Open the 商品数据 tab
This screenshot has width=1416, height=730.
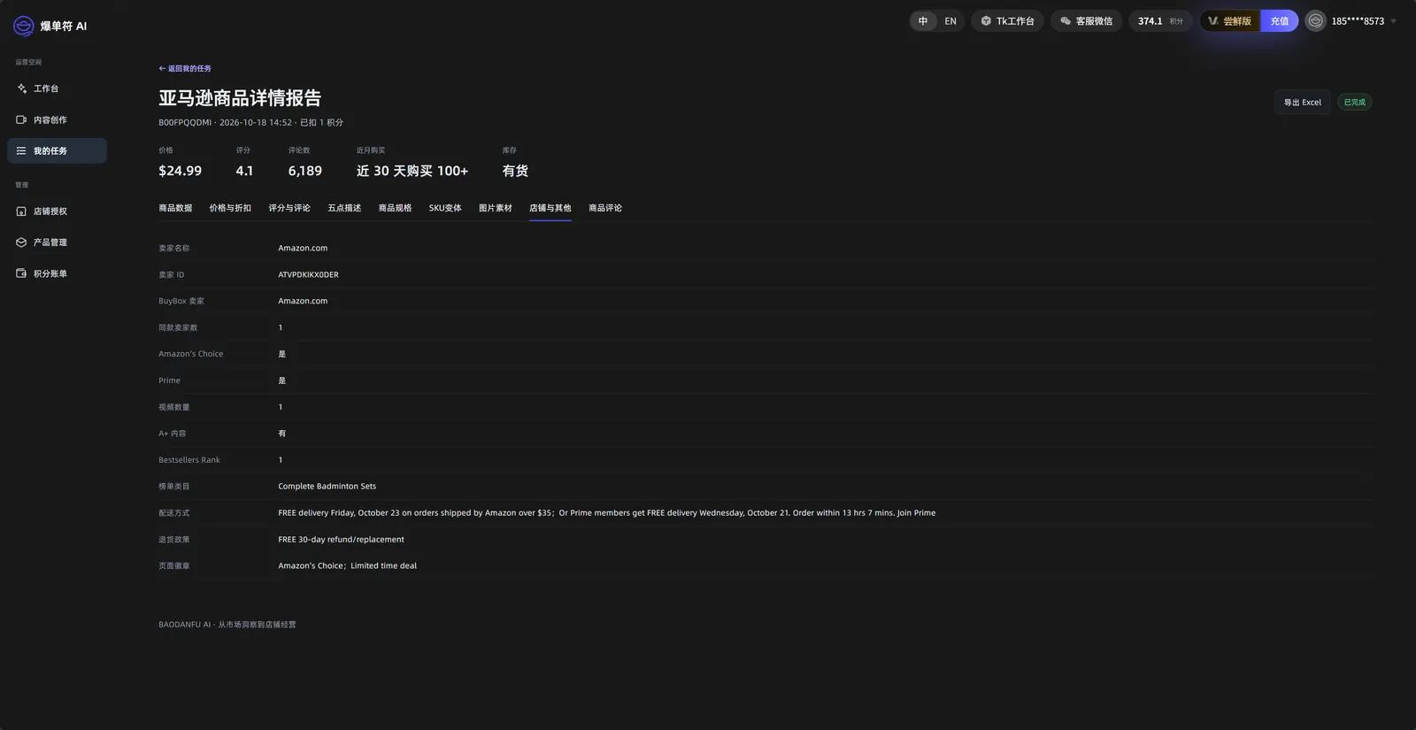pyautogui.click(x=175, y=208)
